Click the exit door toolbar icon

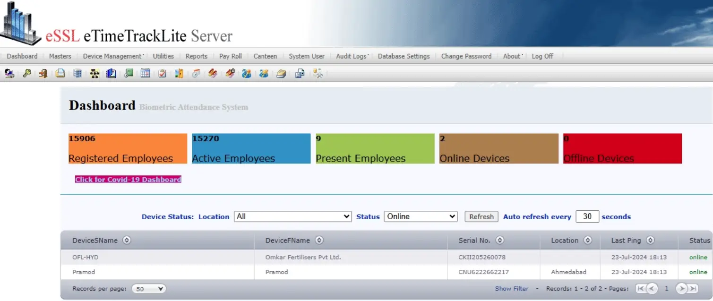[x=43, y=73]
